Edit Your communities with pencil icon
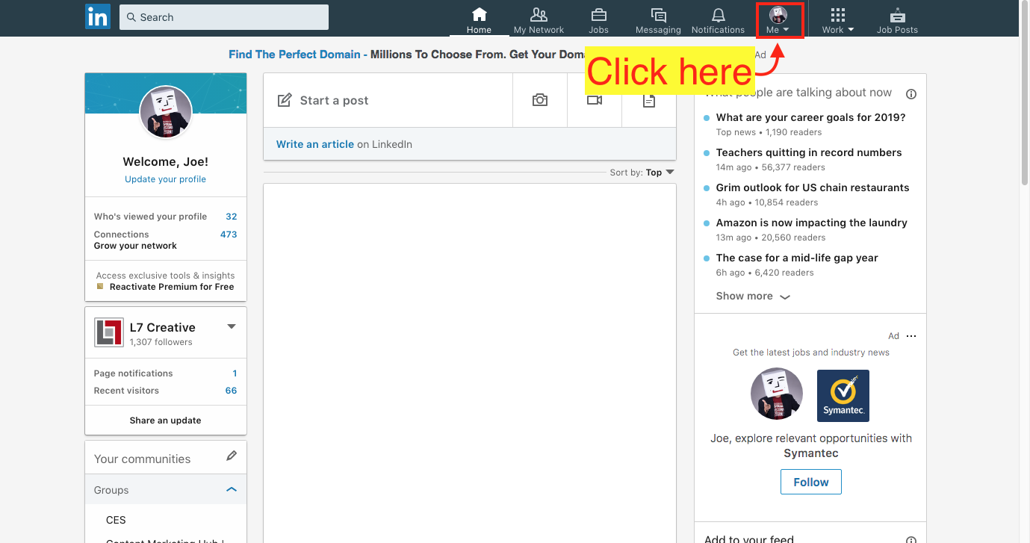The height and width of the screenshot is (543, 1030). click(232, 456)
